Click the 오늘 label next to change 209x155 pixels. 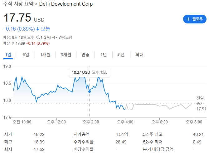[x=45, y=29]
